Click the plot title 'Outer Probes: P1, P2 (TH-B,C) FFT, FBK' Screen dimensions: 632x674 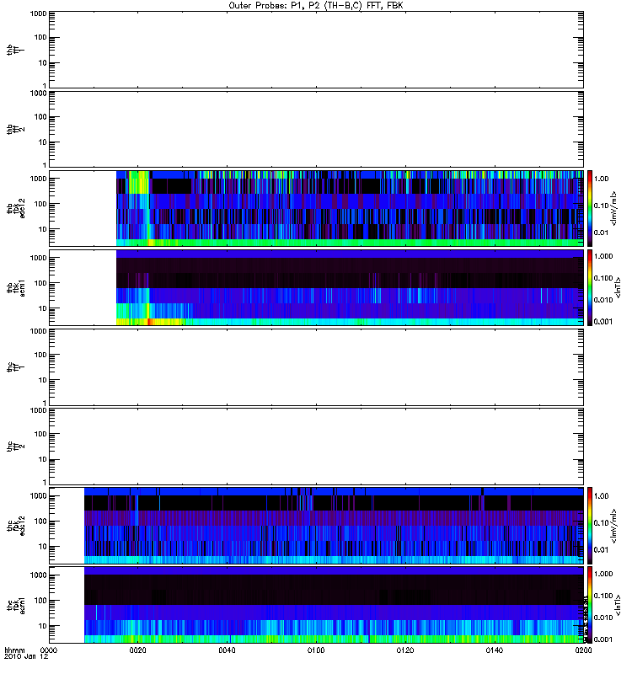point(315,6)
